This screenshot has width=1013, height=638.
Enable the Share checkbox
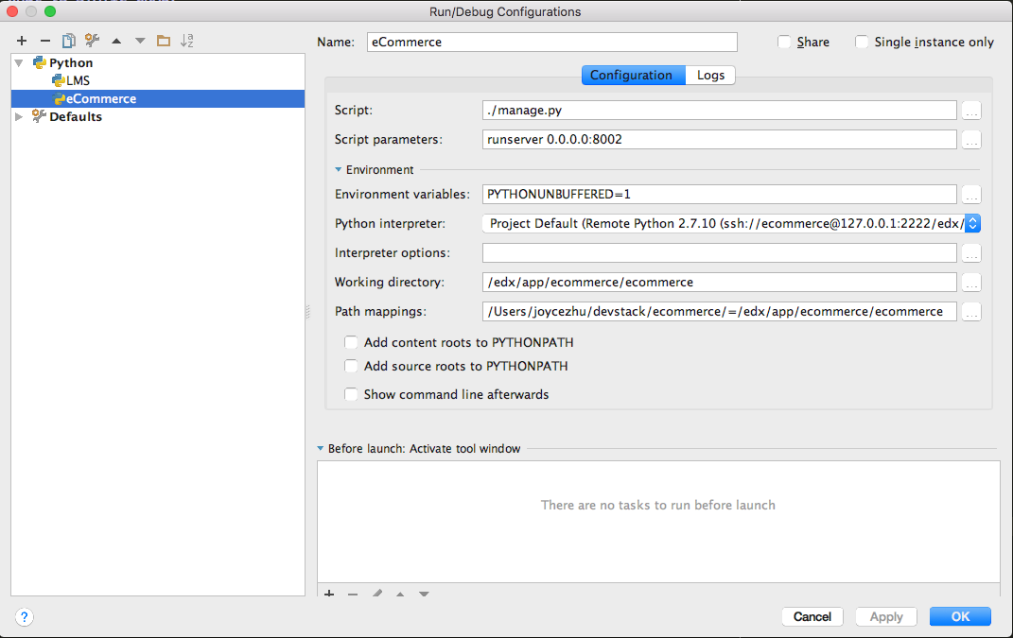(x=784, y=42)
